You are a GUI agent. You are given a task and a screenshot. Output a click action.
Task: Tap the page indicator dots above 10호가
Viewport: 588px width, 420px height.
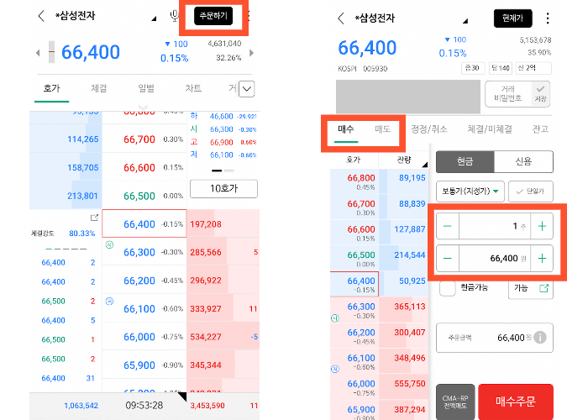coord(223,171)
